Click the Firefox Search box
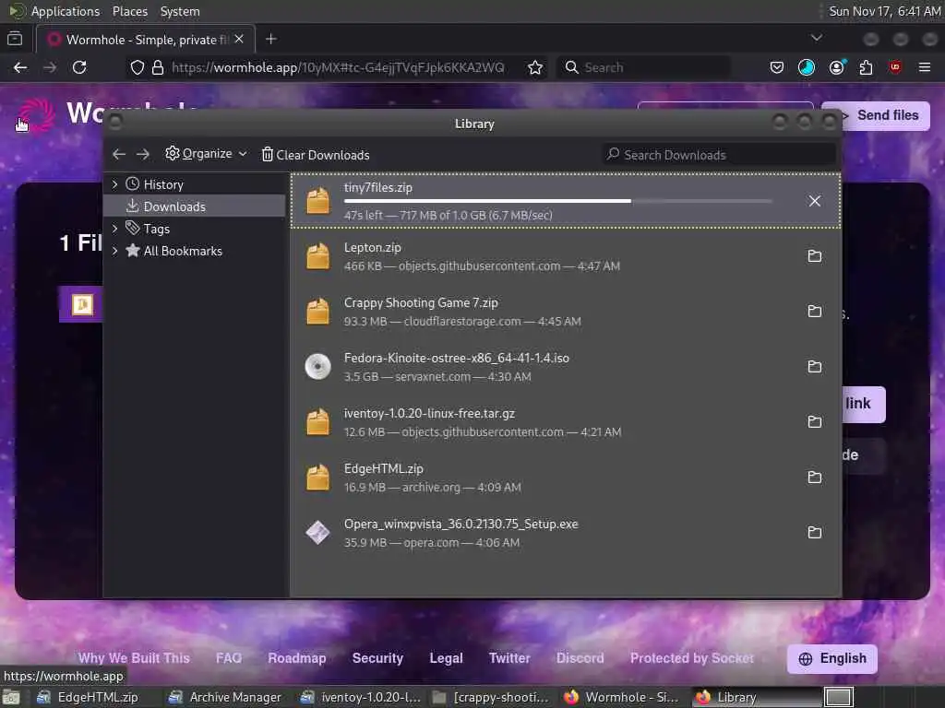 click(x=643, y=67)
